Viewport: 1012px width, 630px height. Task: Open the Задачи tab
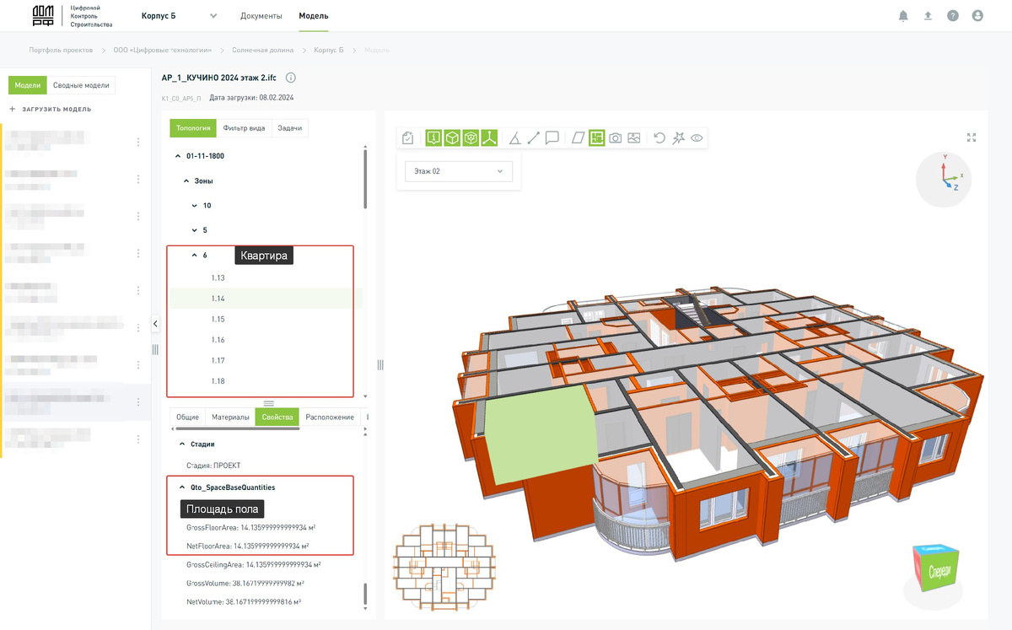(x=290, y=128)
